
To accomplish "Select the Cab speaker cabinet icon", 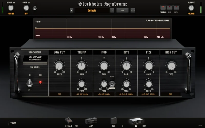I will click(x=114, y=121).
